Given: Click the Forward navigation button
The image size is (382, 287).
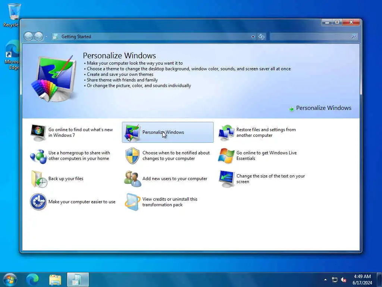Looking at the screenshot, I should [x=38, y=37].
